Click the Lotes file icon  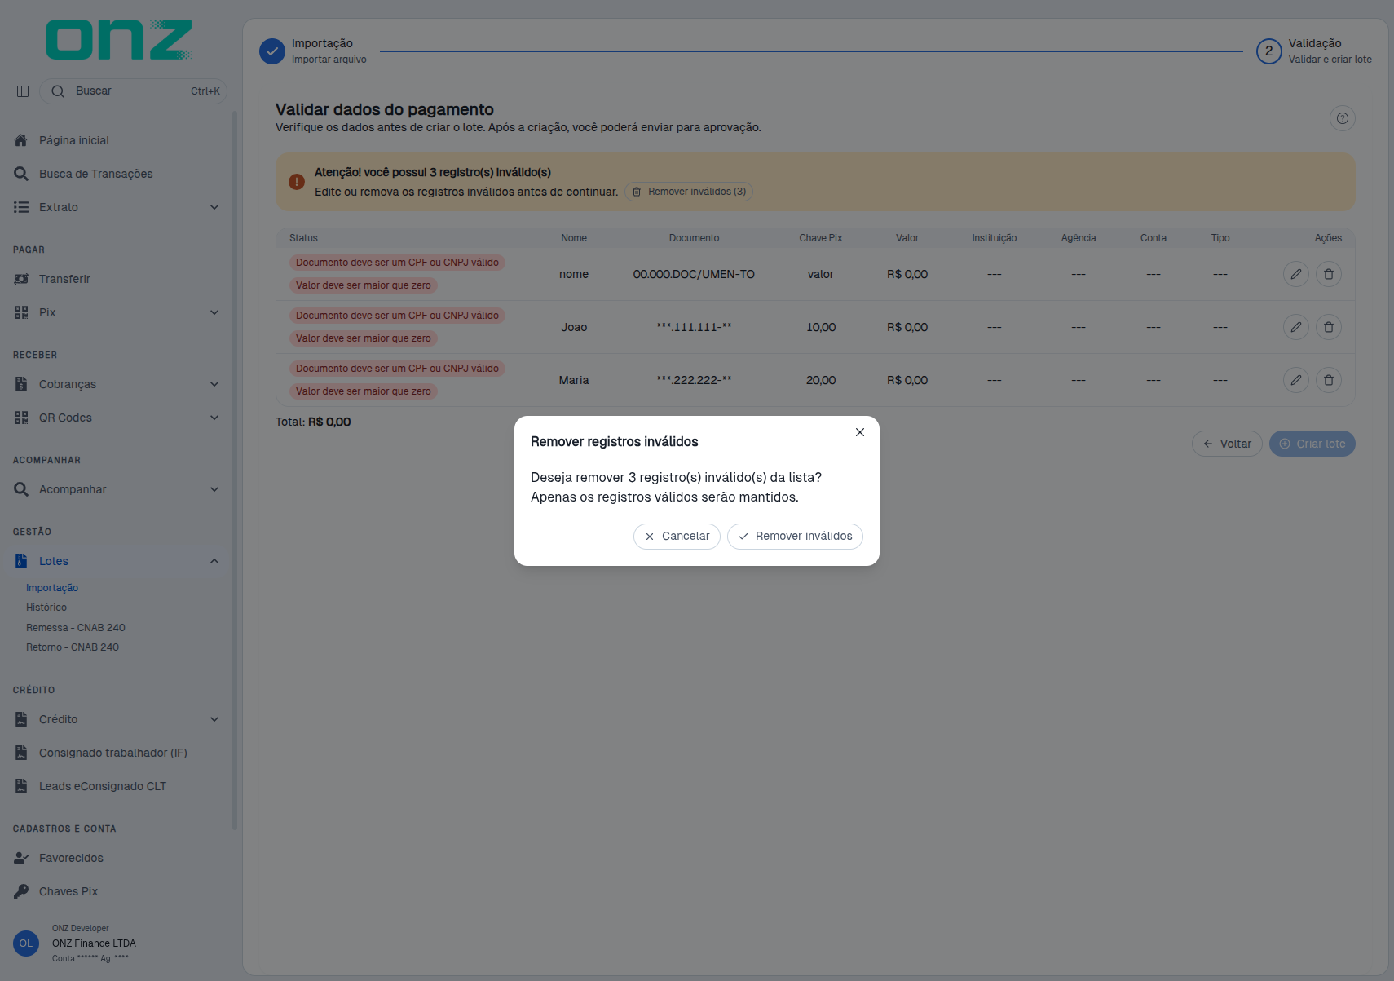point(21,561)
